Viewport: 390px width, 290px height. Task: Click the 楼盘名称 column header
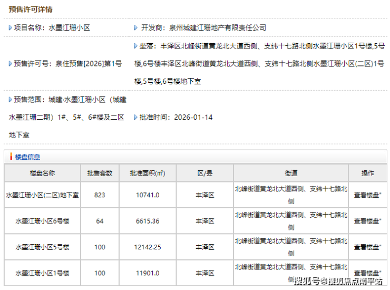coord(42,173)
